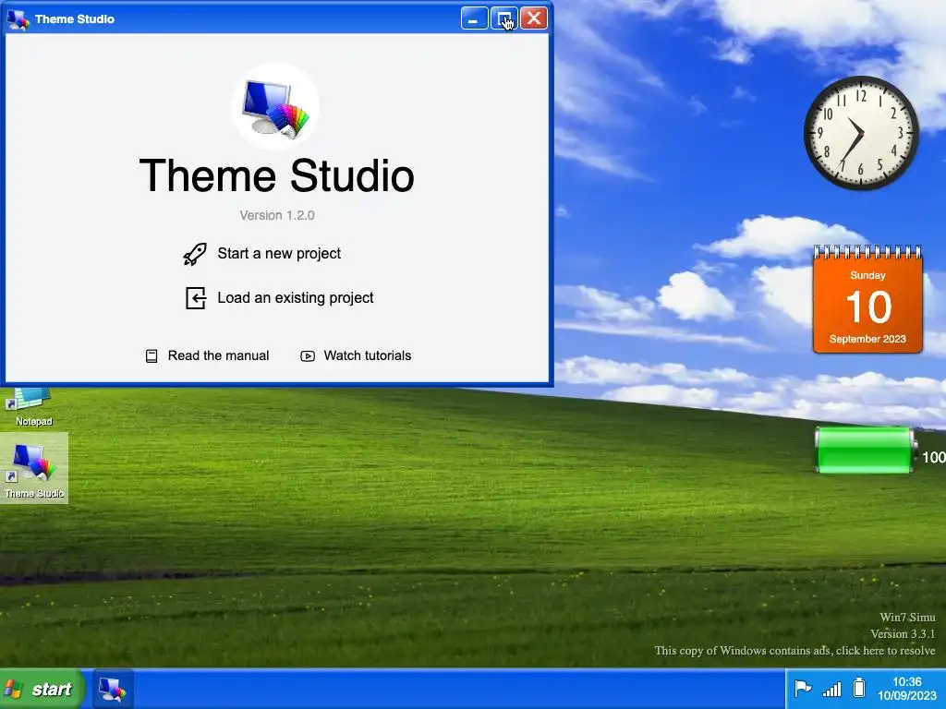Maximize the Theme Studio window
The width and height of the screenshot is (946, 709).
coord(503,18)
